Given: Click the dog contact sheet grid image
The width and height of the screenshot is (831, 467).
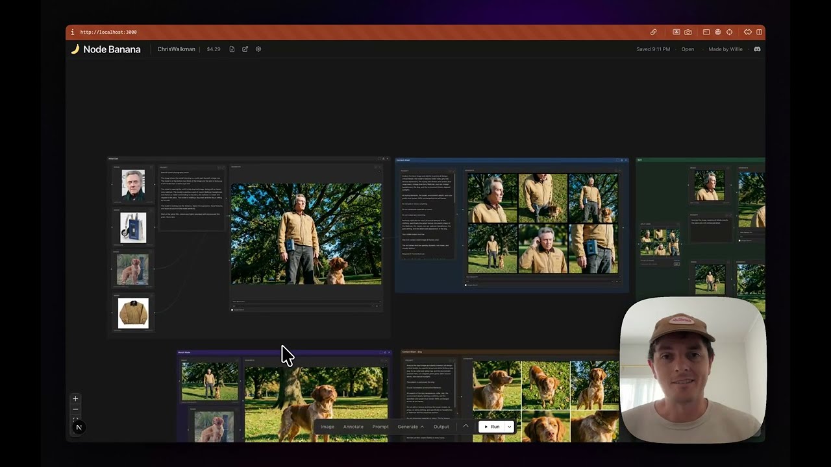Looking at the screenshot, I should 545,401.
